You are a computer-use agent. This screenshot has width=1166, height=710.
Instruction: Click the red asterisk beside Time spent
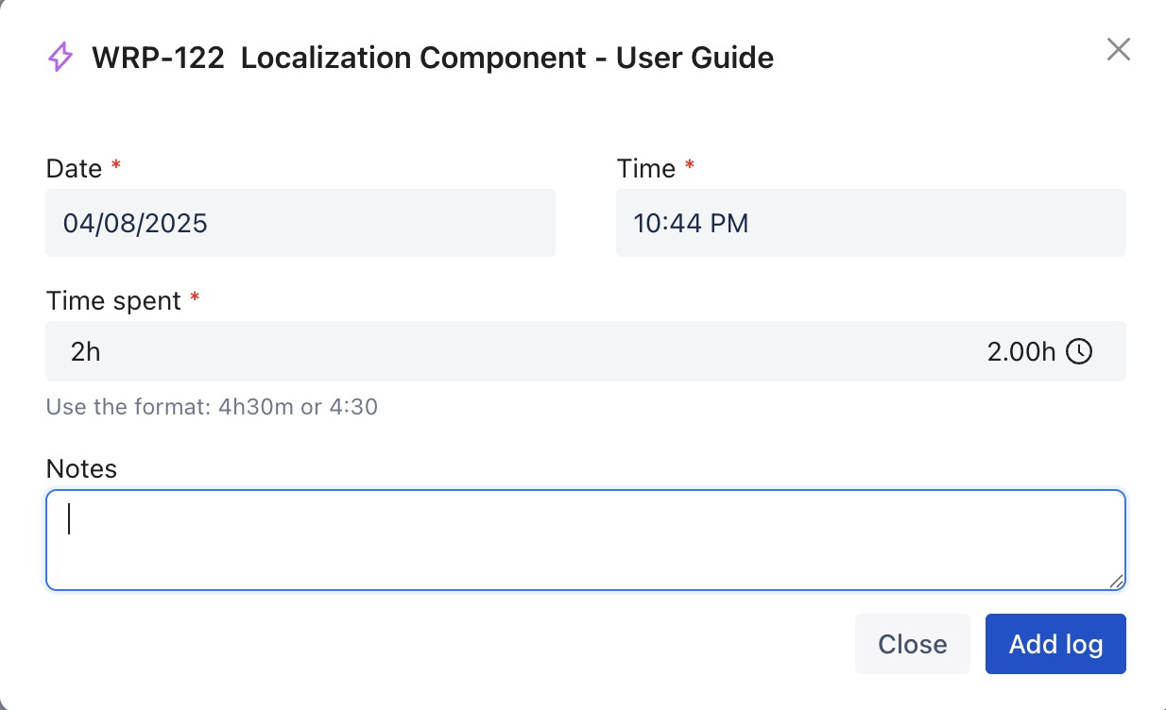pyautogui.click(x=195, y=299)
